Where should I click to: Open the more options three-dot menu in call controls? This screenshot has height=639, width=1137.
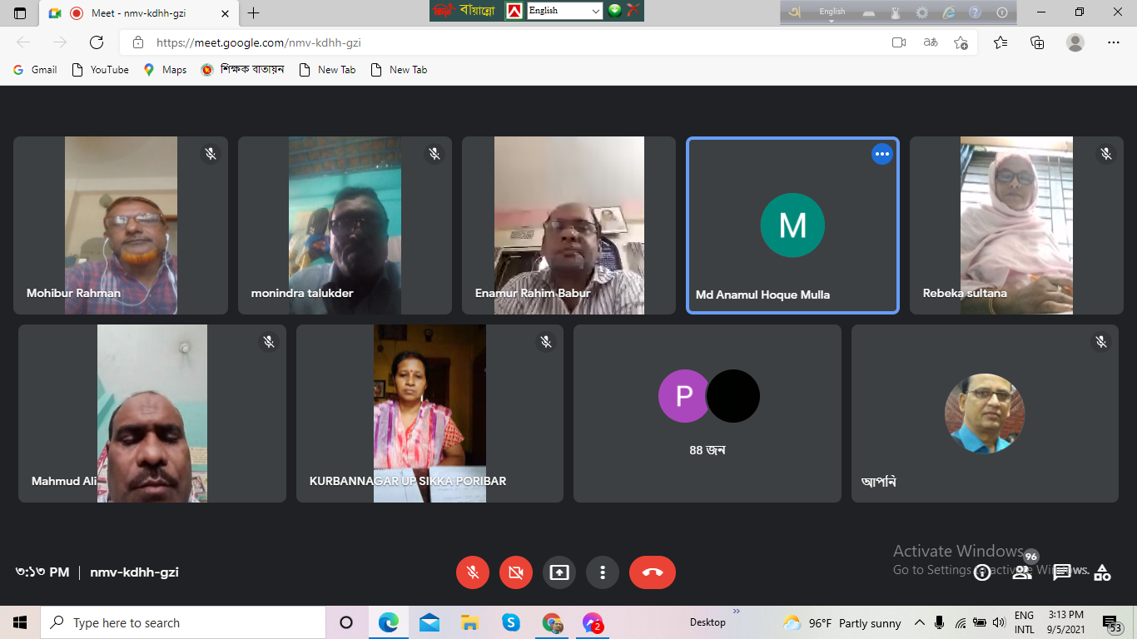[x=603, y=572]
